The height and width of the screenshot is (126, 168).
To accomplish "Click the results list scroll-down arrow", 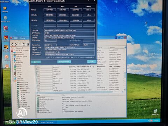I will click(x=125, y=90).
